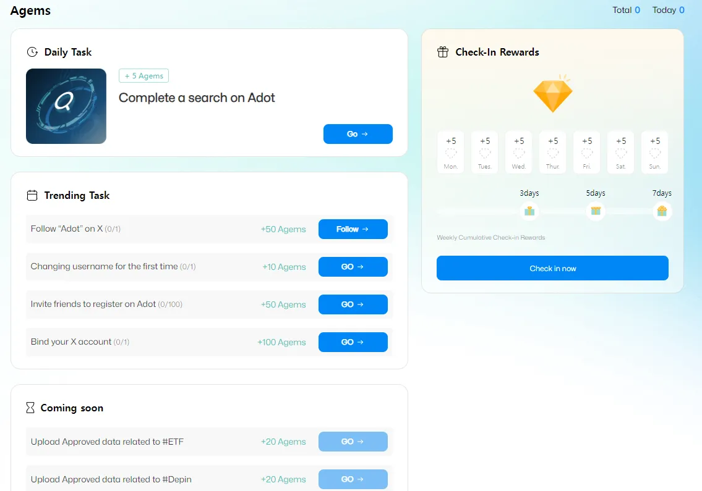Click GO for changing username task
Image resolution: width=702 pixels, height=491 pixels.
pos(353,267)
